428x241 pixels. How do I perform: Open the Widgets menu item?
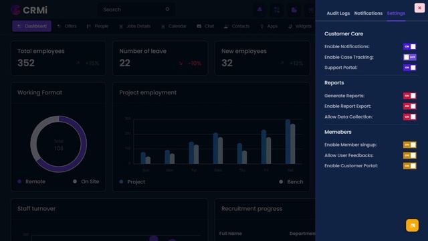click(x=300, y=26)
